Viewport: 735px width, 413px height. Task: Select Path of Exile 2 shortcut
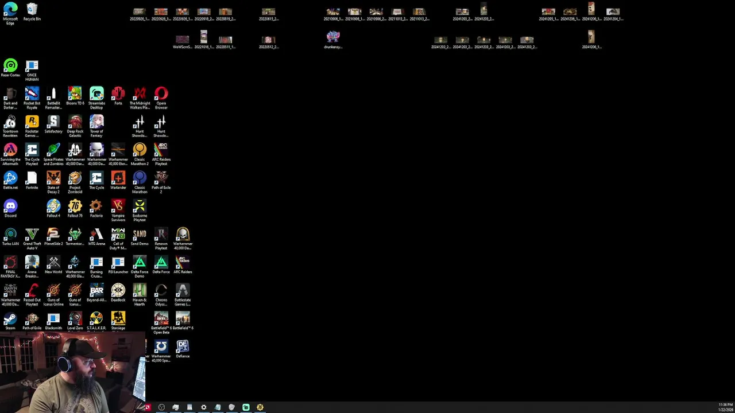pos(161,182)
